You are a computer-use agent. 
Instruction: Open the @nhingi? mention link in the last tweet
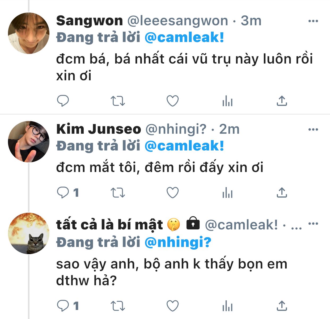(178, 242)
